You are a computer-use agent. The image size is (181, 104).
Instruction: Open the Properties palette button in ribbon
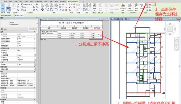pyautogui.click(x=8, y=9)
